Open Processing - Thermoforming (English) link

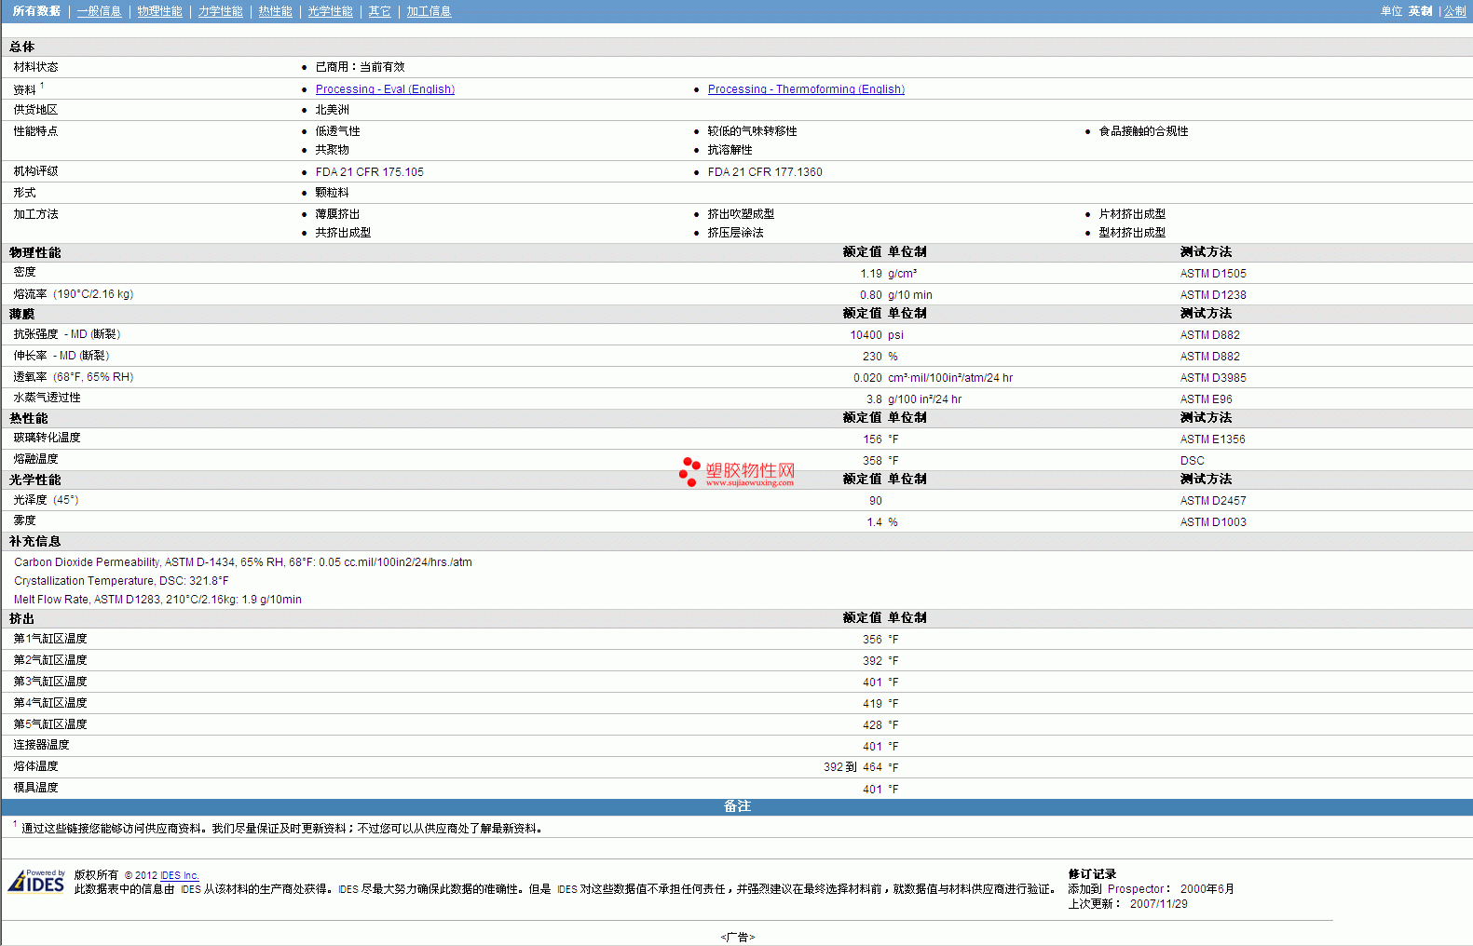click(806, 89)
